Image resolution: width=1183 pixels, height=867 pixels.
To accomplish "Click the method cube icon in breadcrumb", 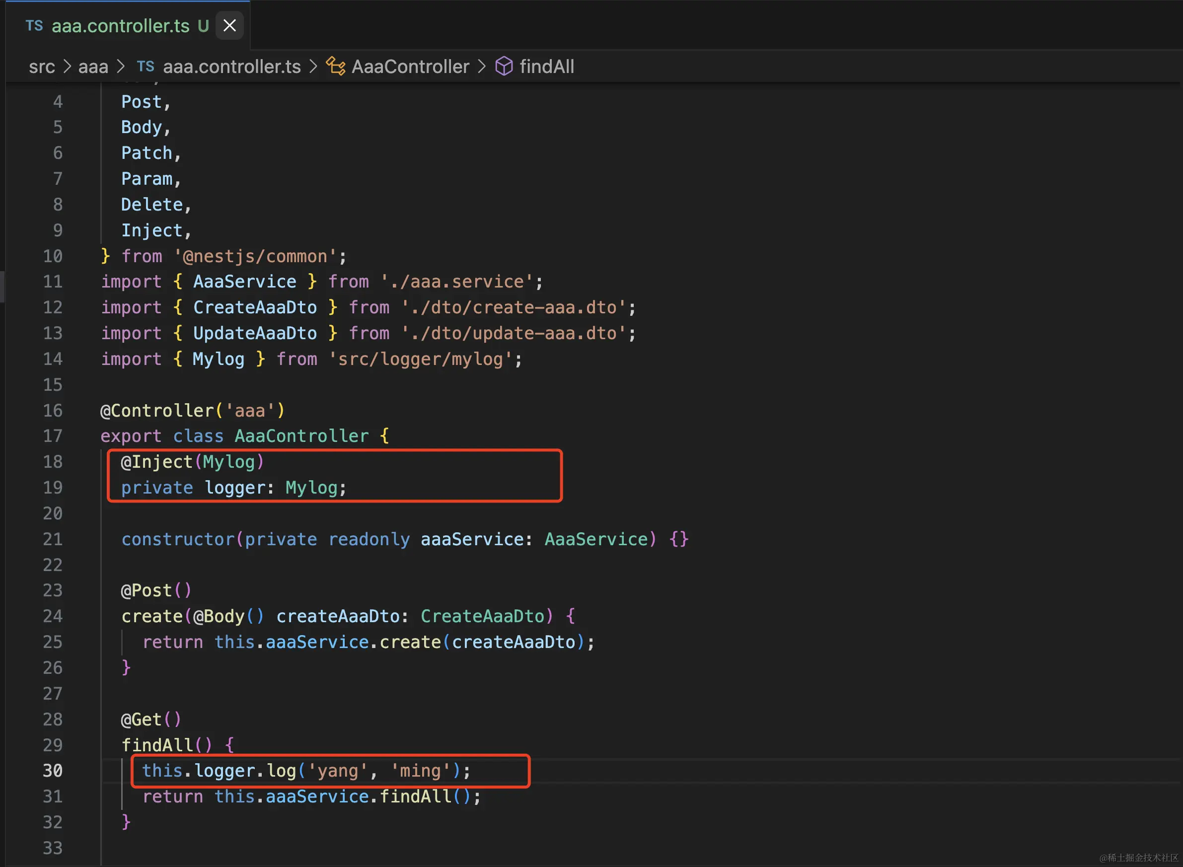I will 504,67.
